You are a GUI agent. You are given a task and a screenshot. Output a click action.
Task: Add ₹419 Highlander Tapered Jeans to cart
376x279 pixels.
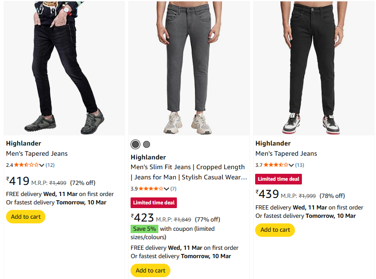pos(25,216)
